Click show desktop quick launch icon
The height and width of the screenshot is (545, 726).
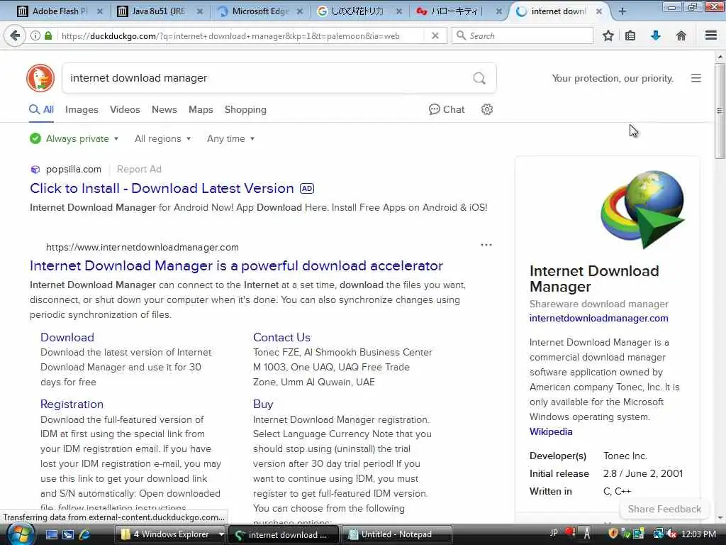coord(51,534)
